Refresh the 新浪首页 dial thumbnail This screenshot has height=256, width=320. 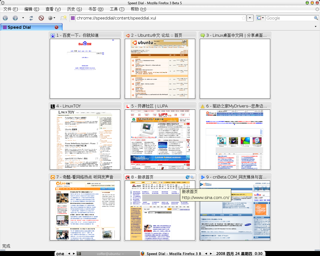click(x=187, y=177)
